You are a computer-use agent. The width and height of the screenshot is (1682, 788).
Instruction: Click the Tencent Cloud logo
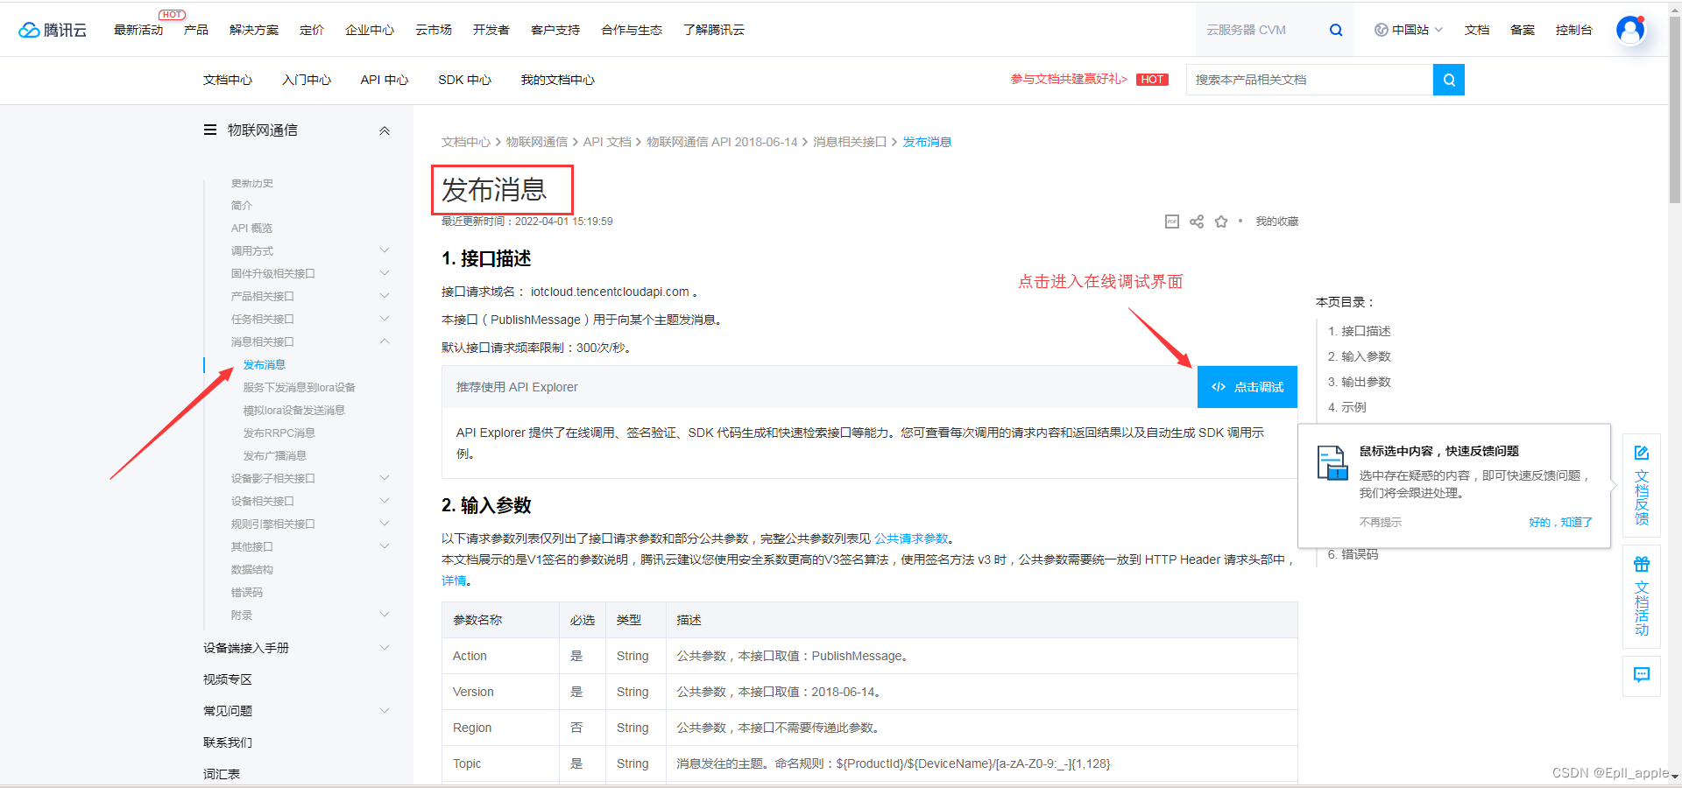(x=53, y=30)
